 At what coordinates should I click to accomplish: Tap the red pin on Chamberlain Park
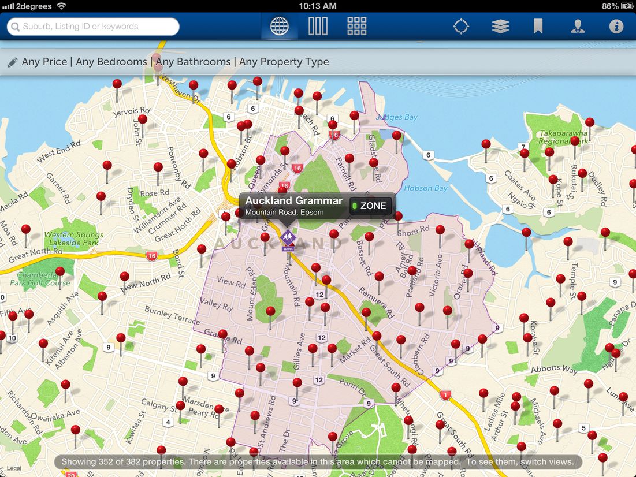click(x=59, y=271)
